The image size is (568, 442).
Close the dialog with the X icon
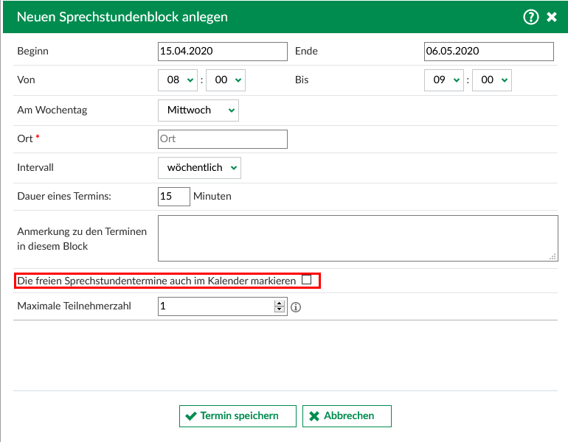tap(552, 17)
